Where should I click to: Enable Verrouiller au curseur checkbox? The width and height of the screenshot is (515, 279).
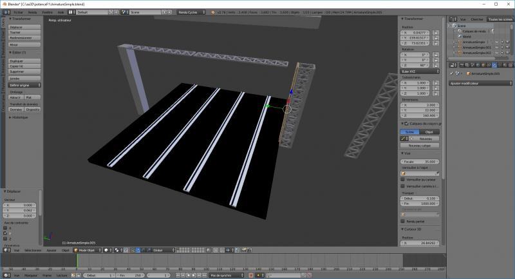click(403, 179)
